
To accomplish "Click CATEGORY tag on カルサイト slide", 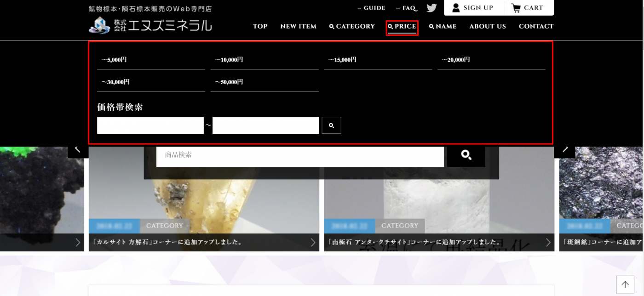I will (164, 226).
